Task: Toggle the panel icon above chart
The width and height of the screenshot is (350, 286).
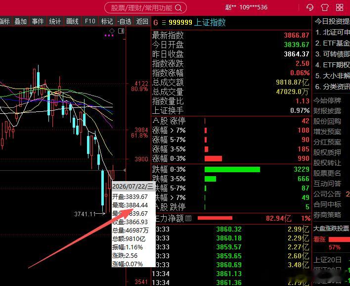Action: pyautogui.click(x=121, y=31)
